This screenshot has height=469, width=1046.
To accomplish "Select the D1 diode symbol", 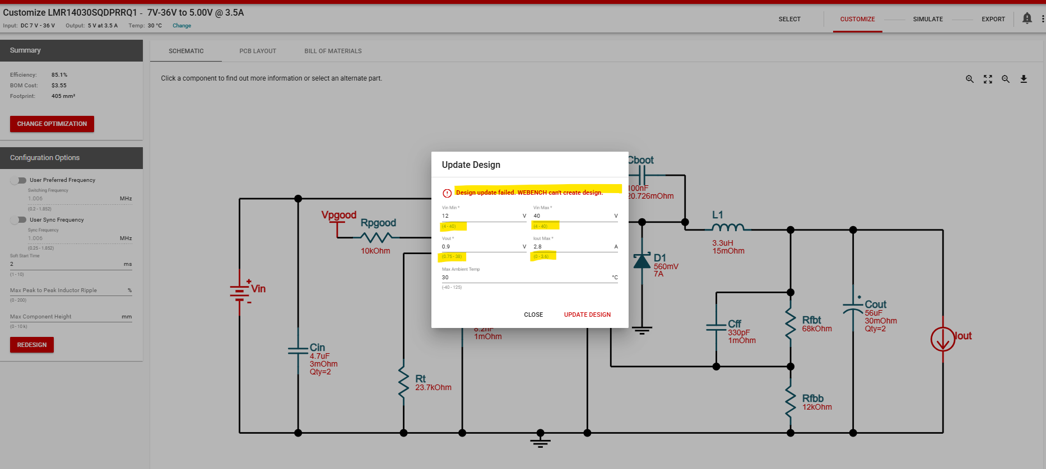I will 642,261.
